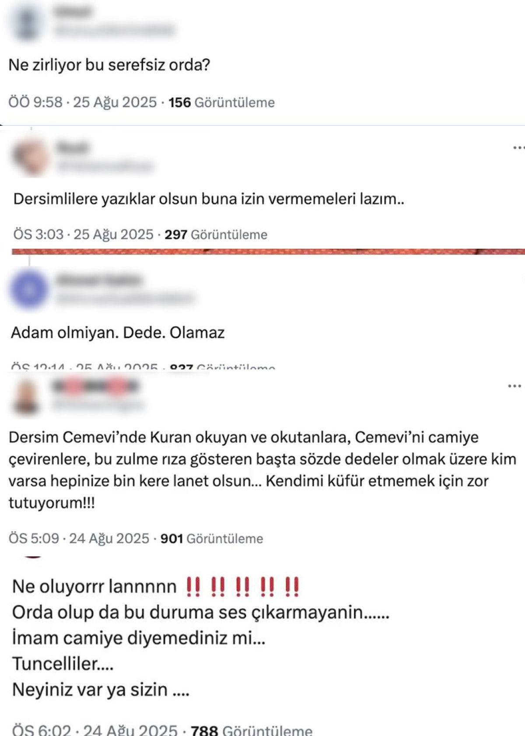Open three-dot menu on Dersim Cemevi tweet
This screenshot has height=736, width=525.
(514, 386)
